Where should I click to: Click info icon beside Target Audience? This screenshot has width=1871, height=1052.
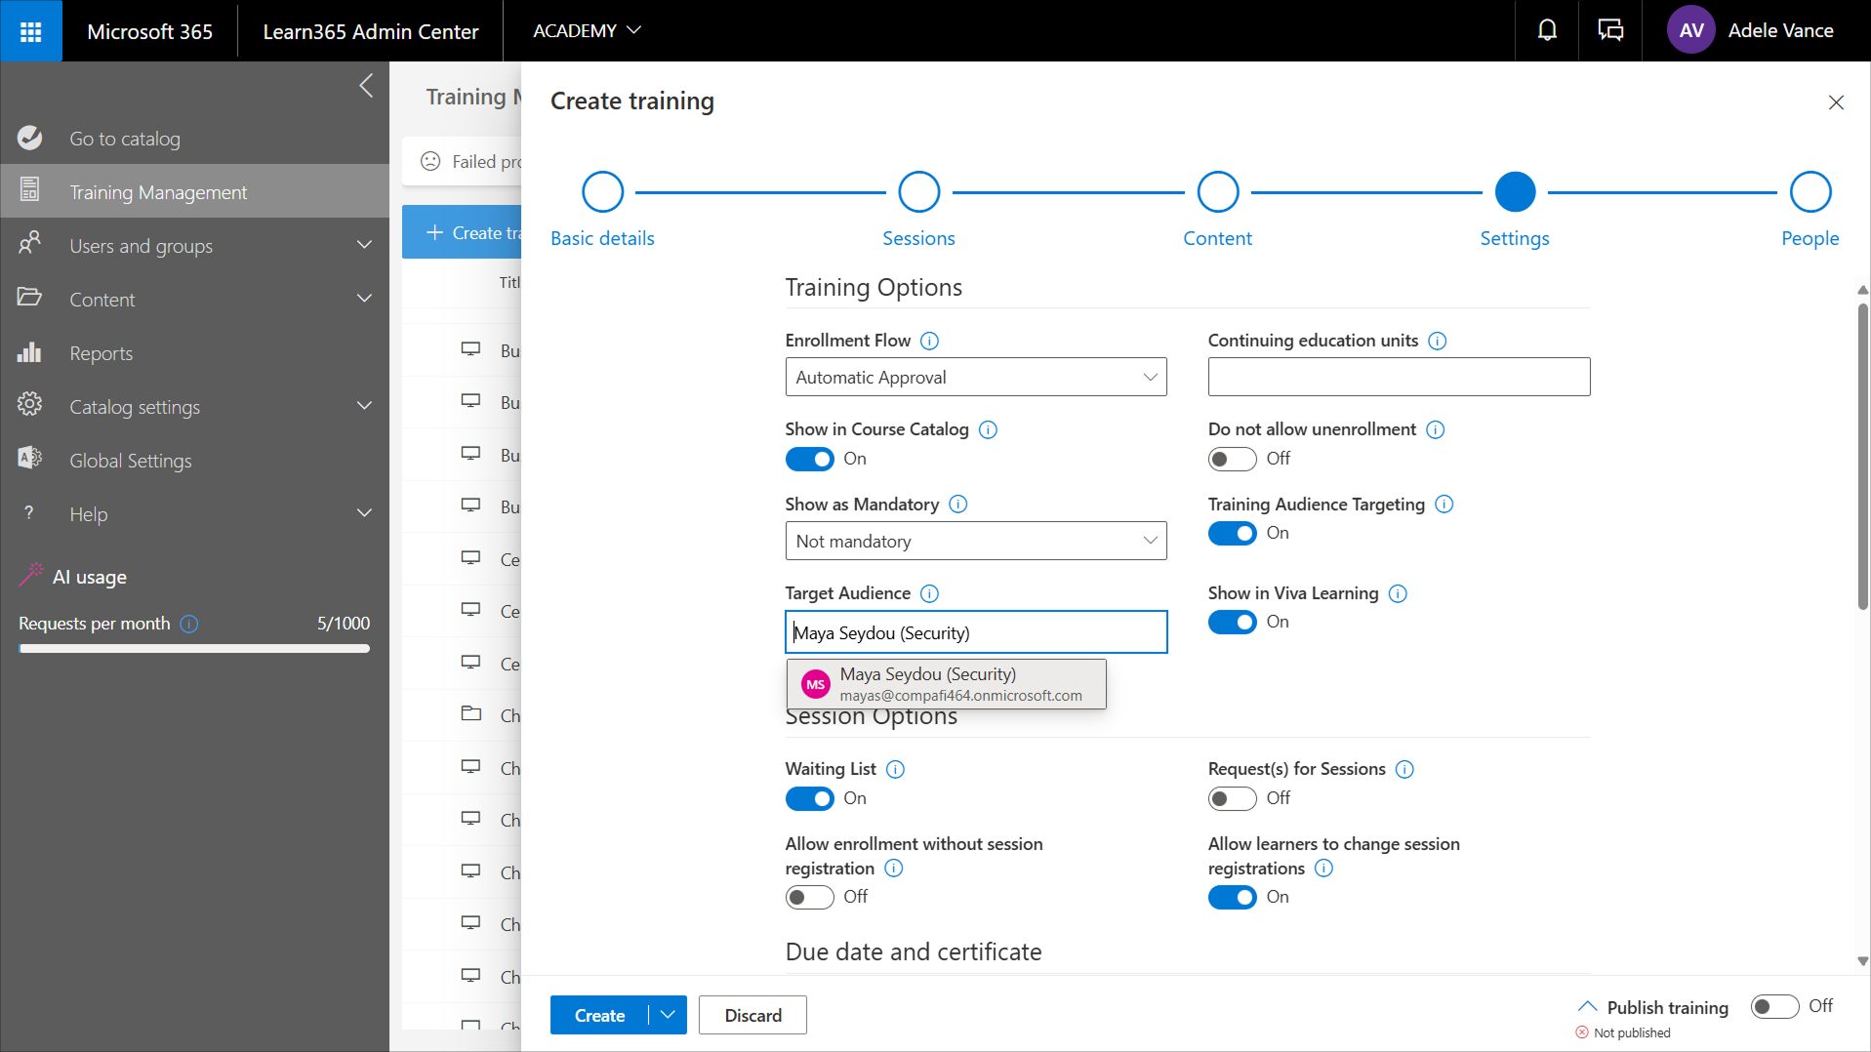click(x=929, y=593)
